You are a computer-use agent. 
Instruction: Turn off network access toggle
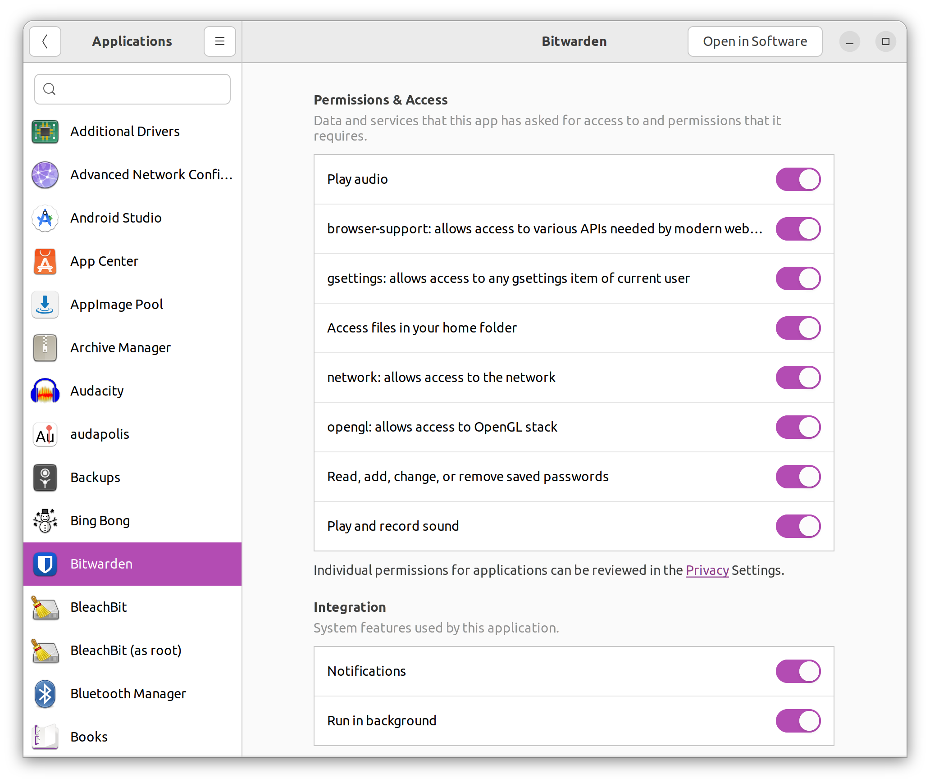pos(798,378)
